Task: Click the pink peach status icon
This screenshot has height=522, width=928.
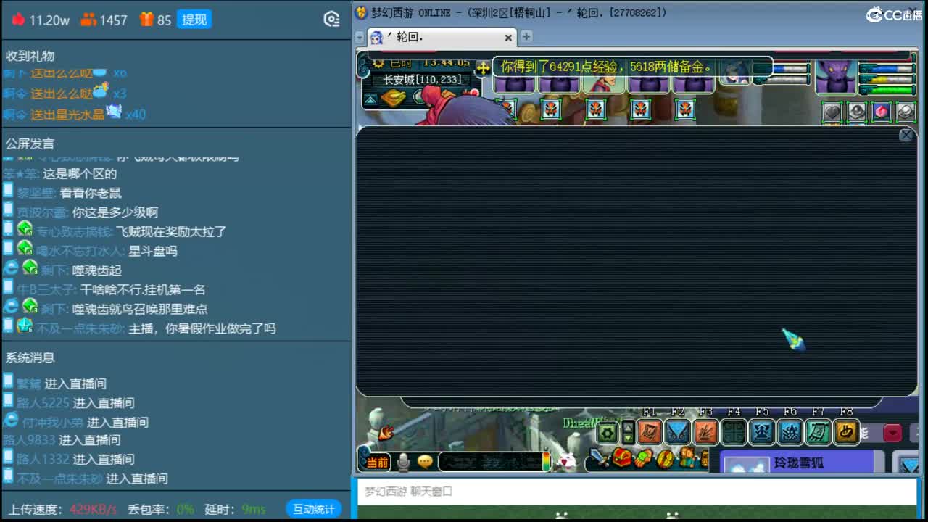Action: (882, 112)
